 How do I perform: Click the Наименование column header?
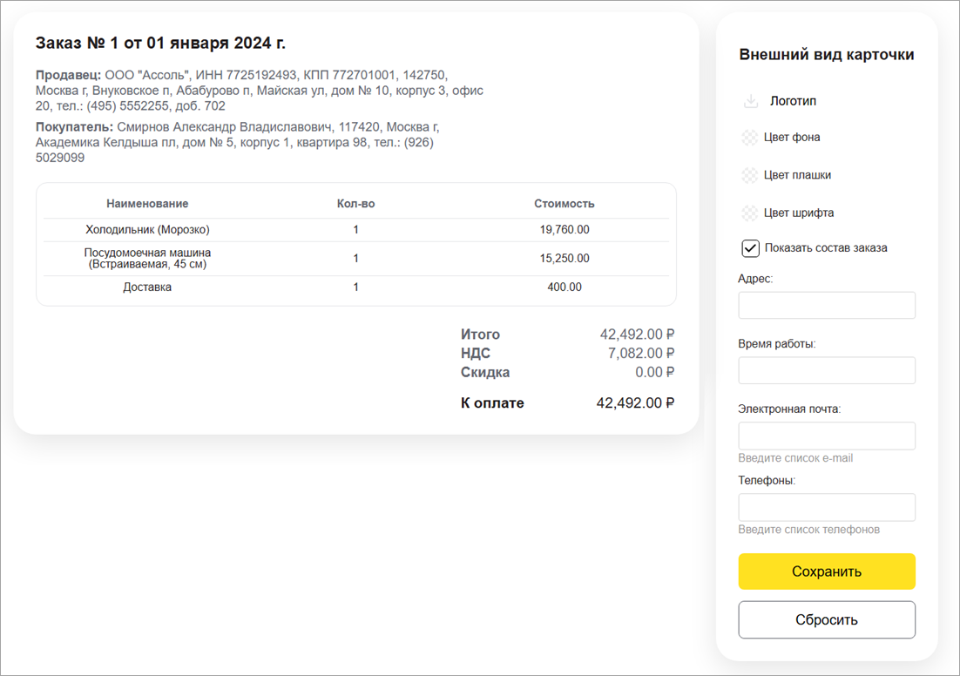point(147,204)
